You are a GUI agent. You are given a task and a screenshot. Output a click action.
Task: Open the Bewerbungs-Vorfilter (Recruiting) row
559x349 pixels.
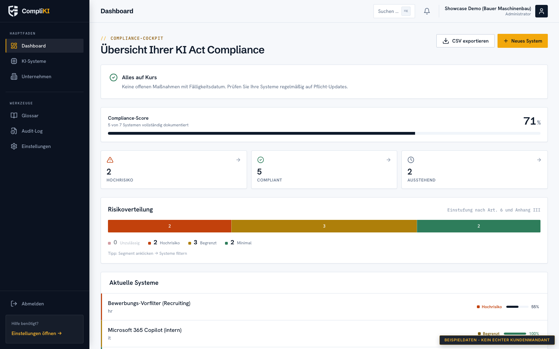coord(324,307)
